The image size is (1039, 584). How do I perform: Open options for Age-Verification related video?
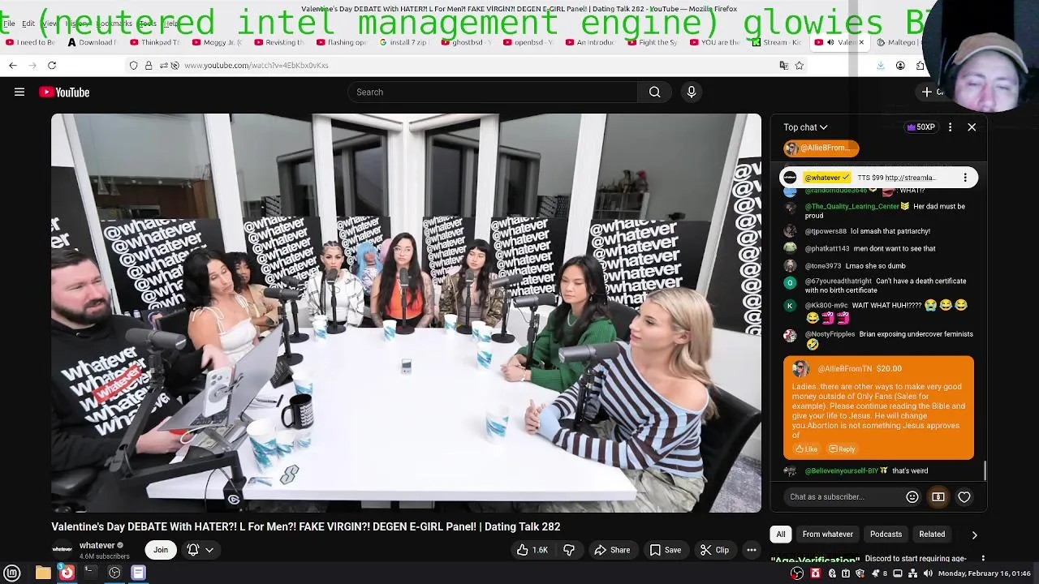(x=983, y=559)
